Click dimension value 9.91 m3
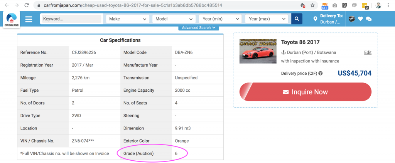395x163 pixels. click(182, 128)
